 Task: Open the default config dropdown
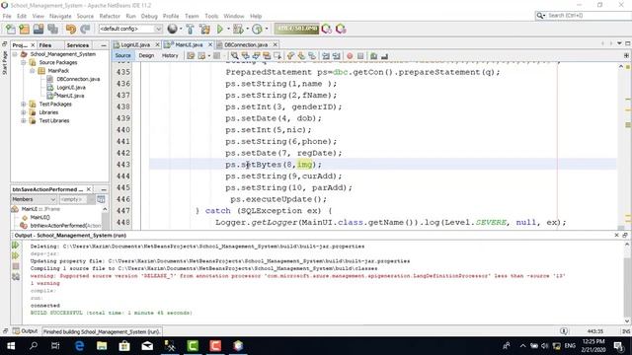pyautogui.click(x=130, y=29)
